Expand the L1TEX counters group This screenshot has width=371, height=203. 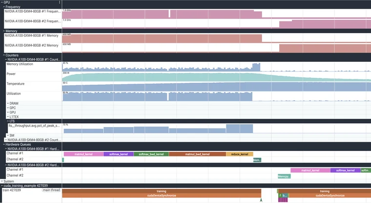pos(8,117)
